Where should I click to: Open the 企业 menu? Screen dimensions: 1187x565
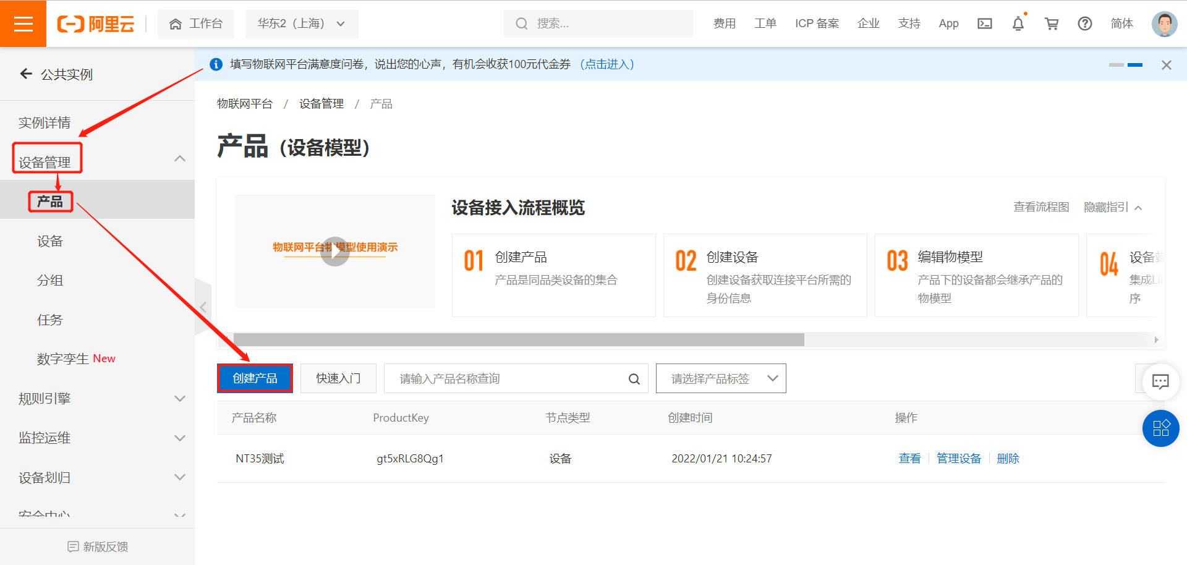(x=868, y=23)
